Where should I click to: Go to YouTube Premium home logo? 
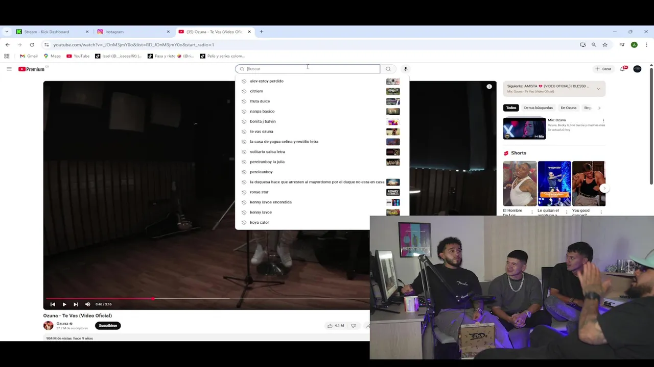31,69
